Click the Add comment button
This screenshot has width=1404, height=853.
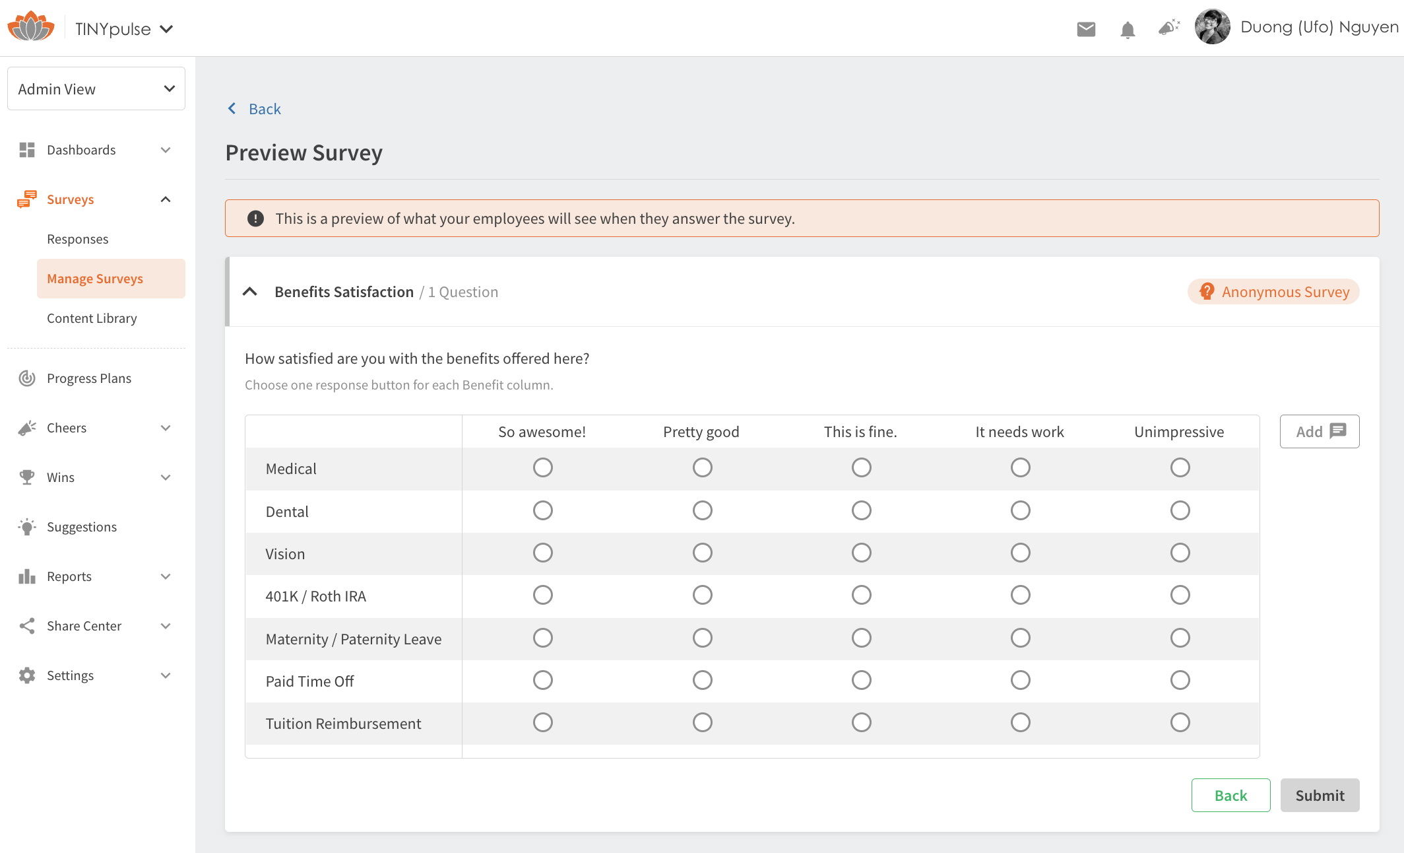click(x=1320, y=432)
